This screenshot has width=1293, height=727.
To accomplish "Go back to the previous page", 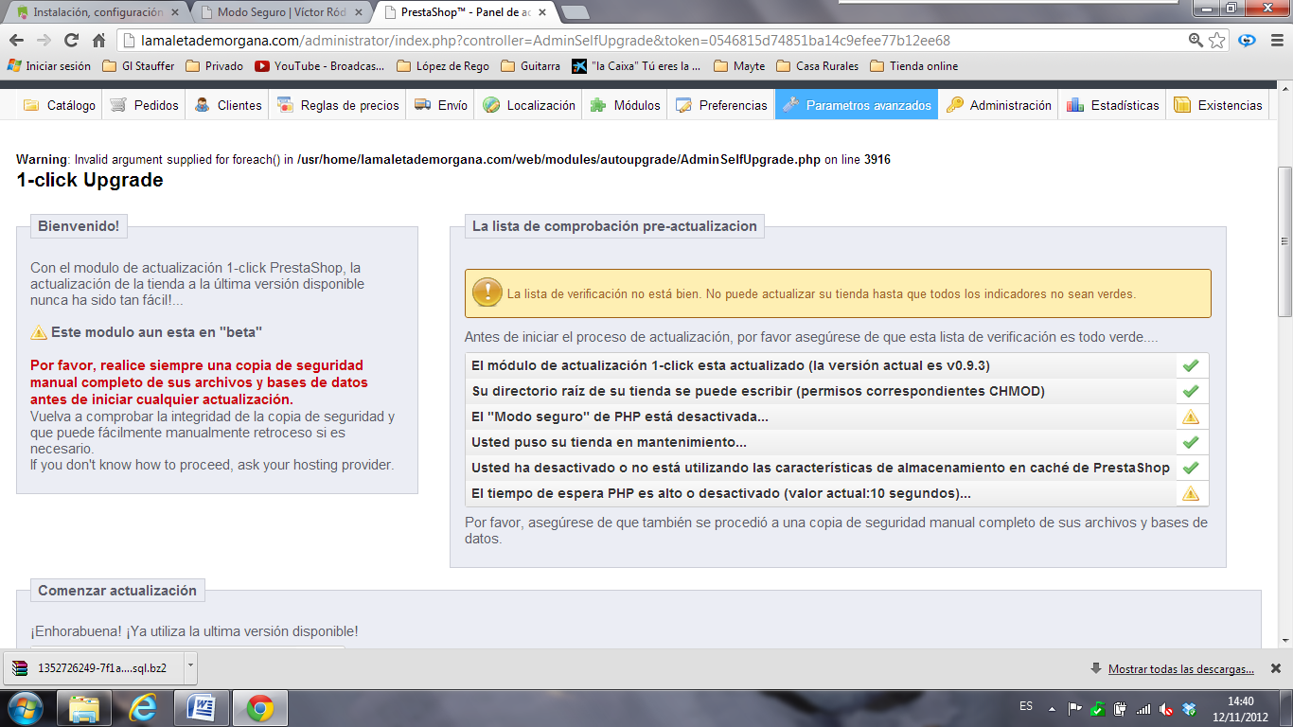I will [x=16, y=41].
